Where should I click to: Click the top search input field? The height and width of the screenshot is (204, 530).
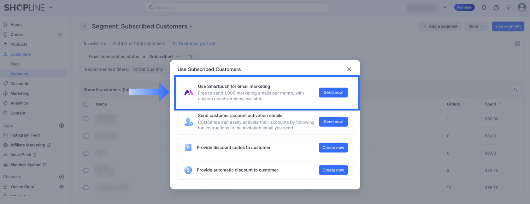(x=237, y=7)
